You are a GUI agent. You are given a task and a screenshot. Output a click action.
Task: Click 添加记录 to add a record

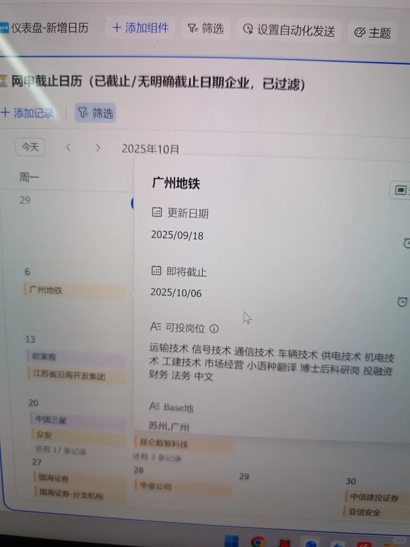tap(27, 113)
